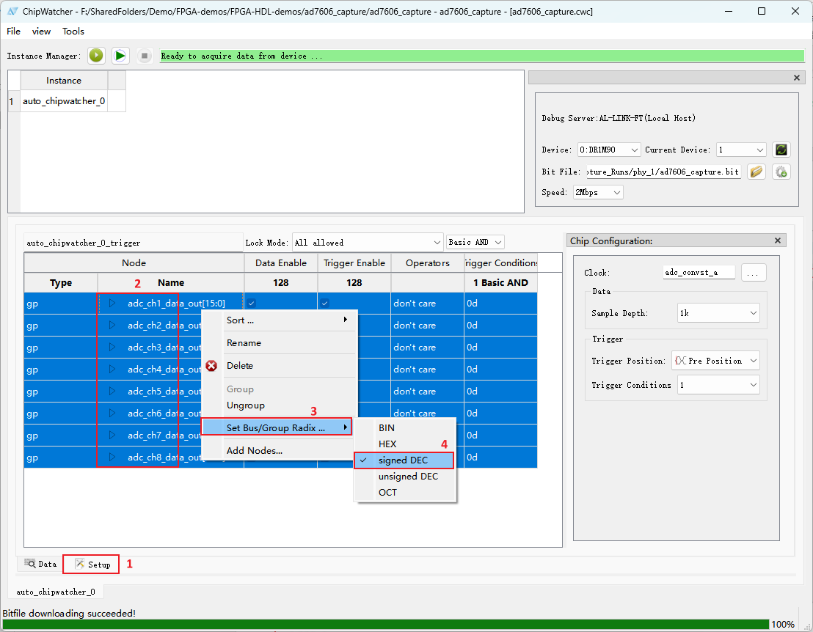Open the view menu
Screen dimensions: 813x632
[42, 31]
